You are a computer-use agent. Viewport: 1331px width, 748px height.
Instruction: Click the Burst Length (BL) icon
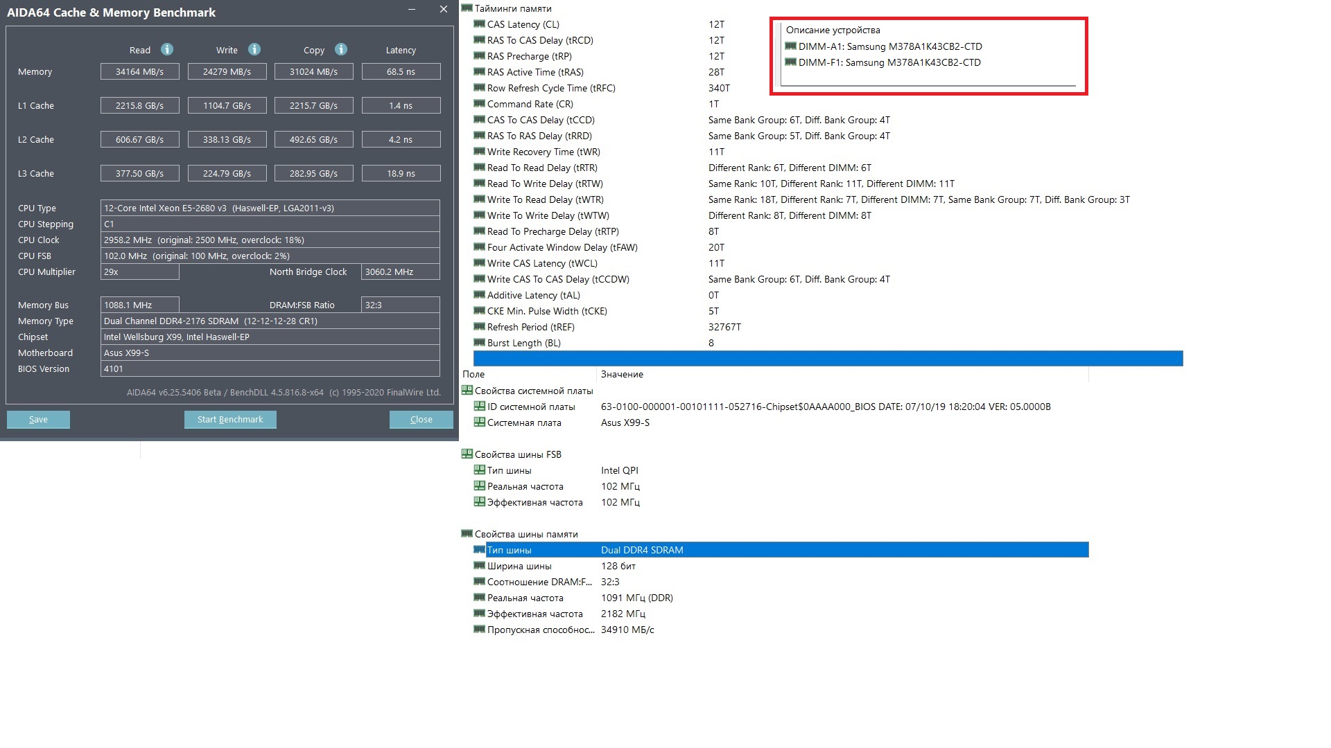(479, 343)
